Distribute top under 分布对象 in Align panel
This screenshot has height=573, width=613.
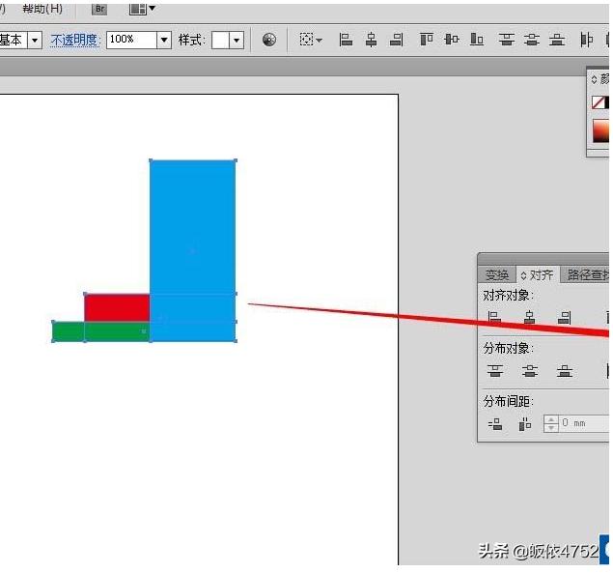(x=495, y=371)
